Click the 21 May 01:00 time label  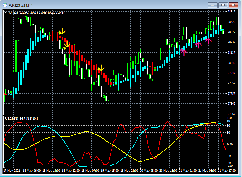point(188,171)
